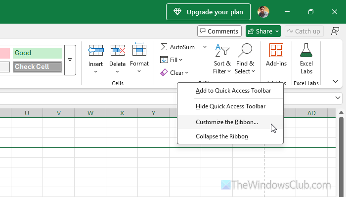Image resolution: width=346 pixels, height=197 pixels.
Task: Click the vertical scrollbar up arrow
Action: click(341, 113)
